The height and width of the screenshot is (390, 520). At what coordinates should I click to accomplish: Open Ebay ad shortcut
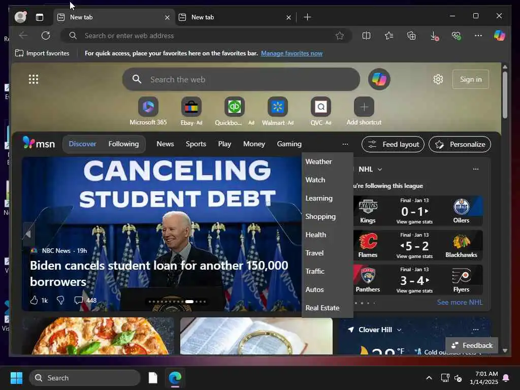click(191, 111)
